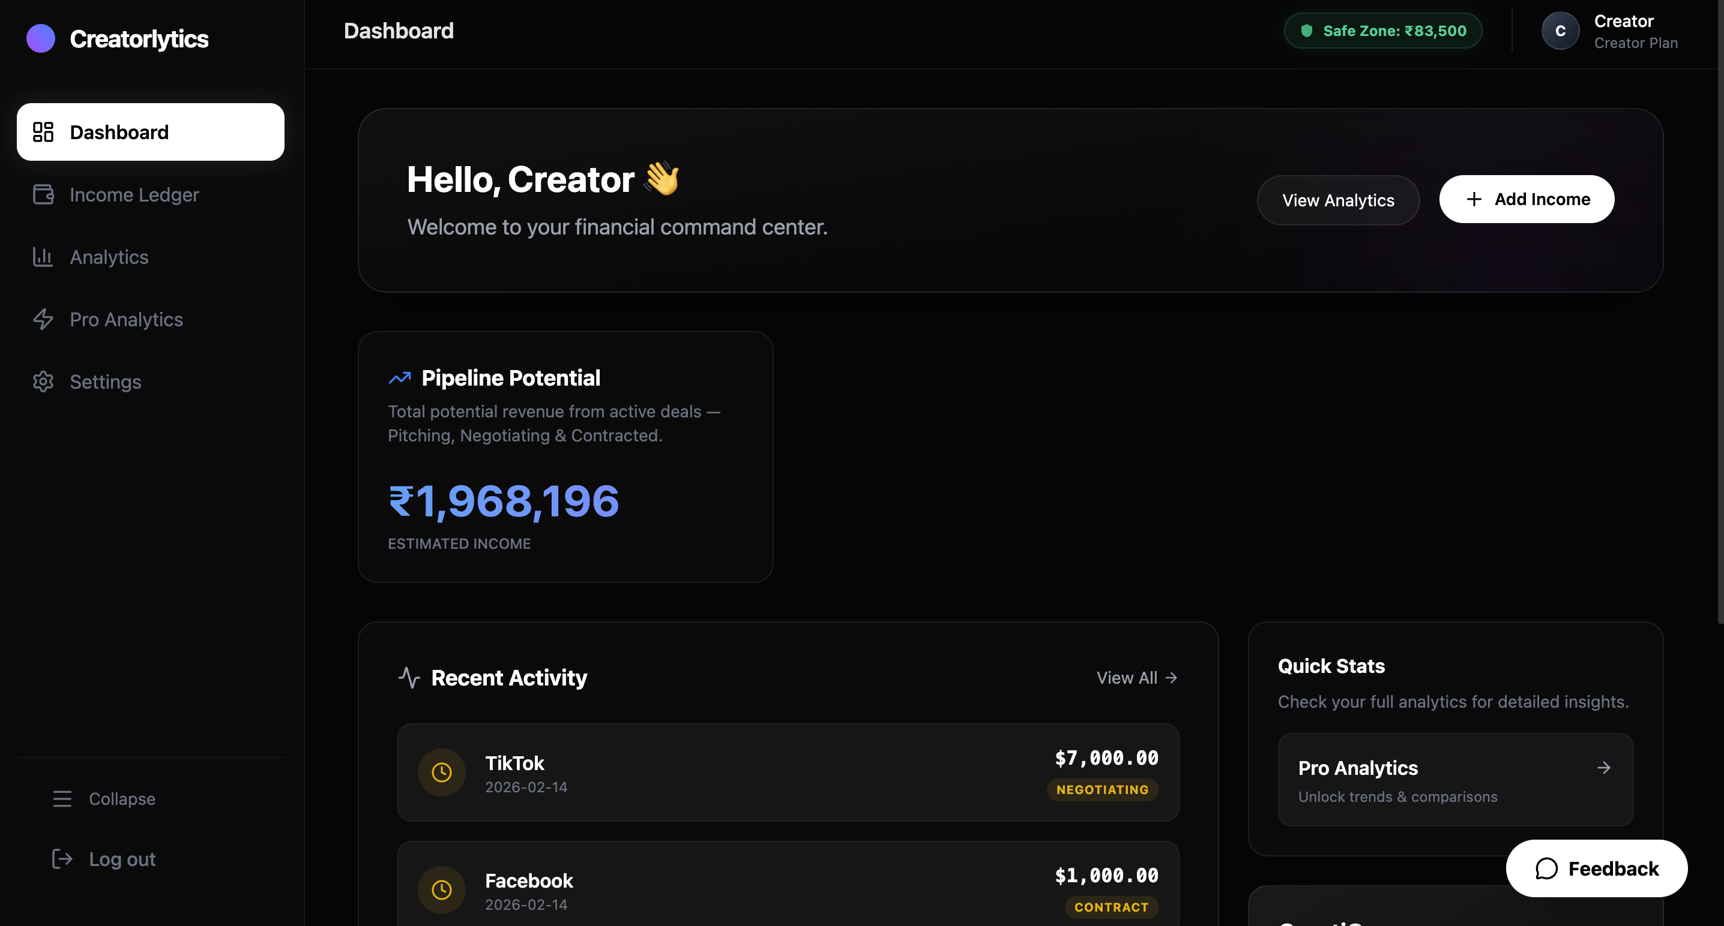Screen dimensions: 1724x926
Task: Click the Creator avatar circle
Action: 1560,30
